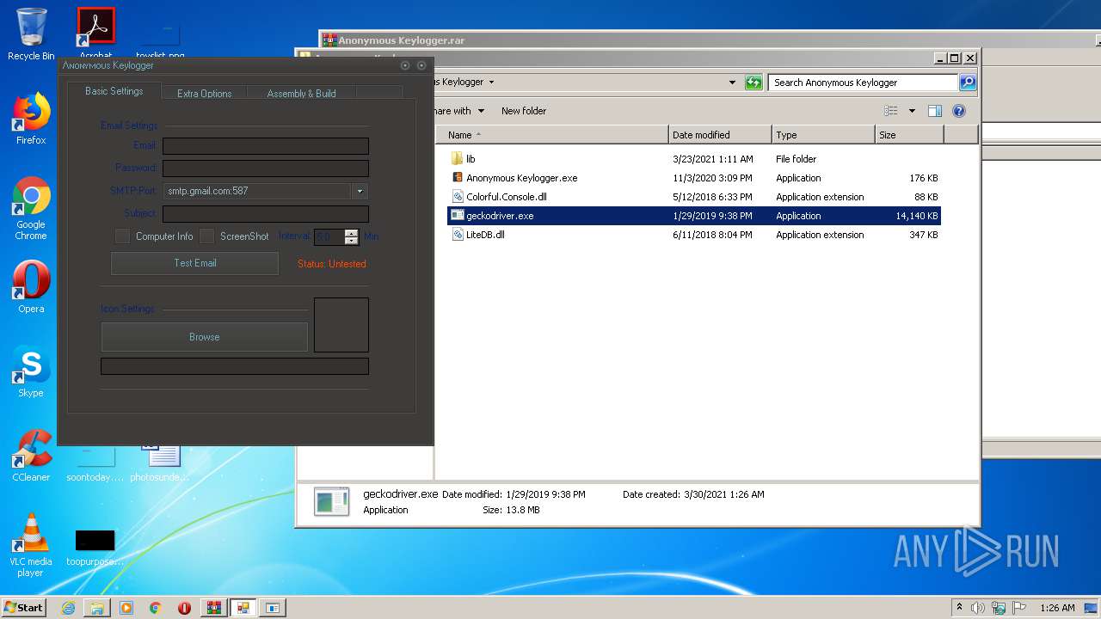Click the Anonymous Keylogger app taskbar button
Screen dimensions: 1101x619
click(x=243, y=608)
